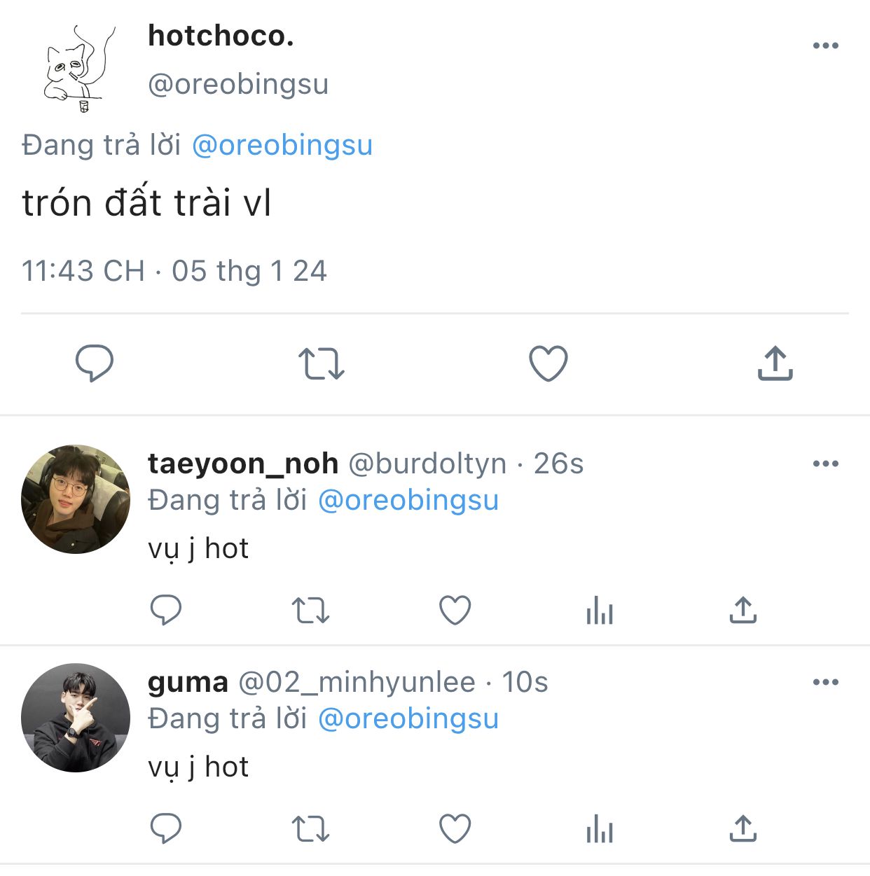
Task: Reply to taeyoon_noh's comment
Action: [166, 610]
